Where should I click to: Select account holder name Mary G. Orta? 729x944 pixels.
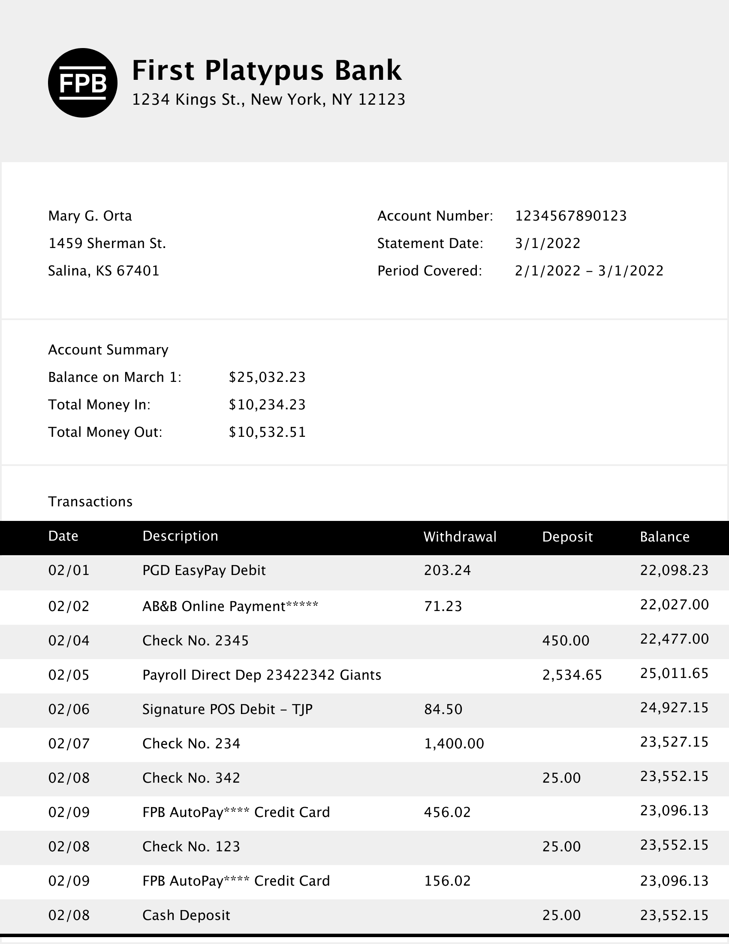pos(90,216)
